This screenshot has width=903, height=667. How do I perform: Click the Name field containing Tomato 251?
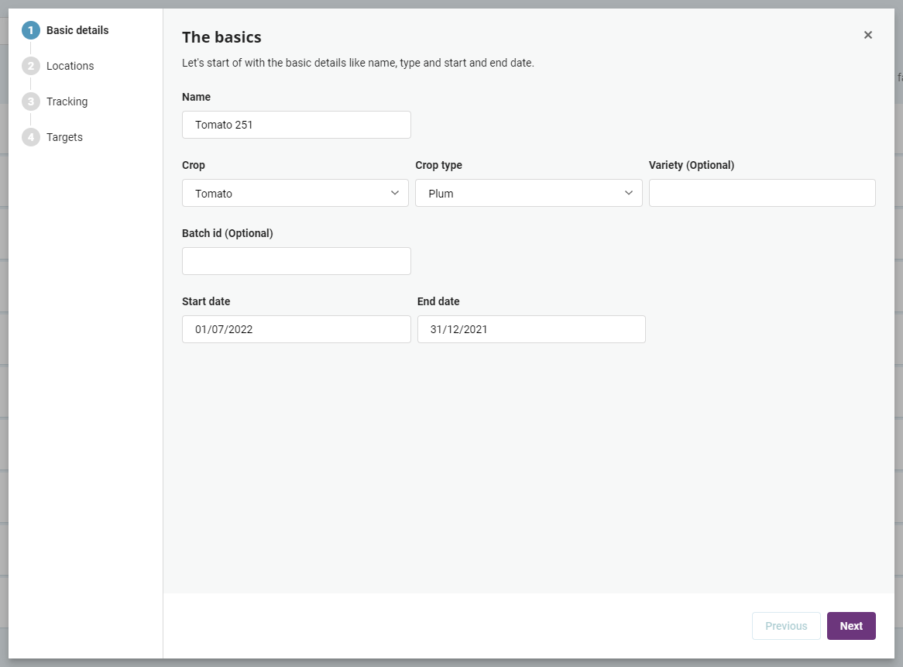[x=297, y=125]
